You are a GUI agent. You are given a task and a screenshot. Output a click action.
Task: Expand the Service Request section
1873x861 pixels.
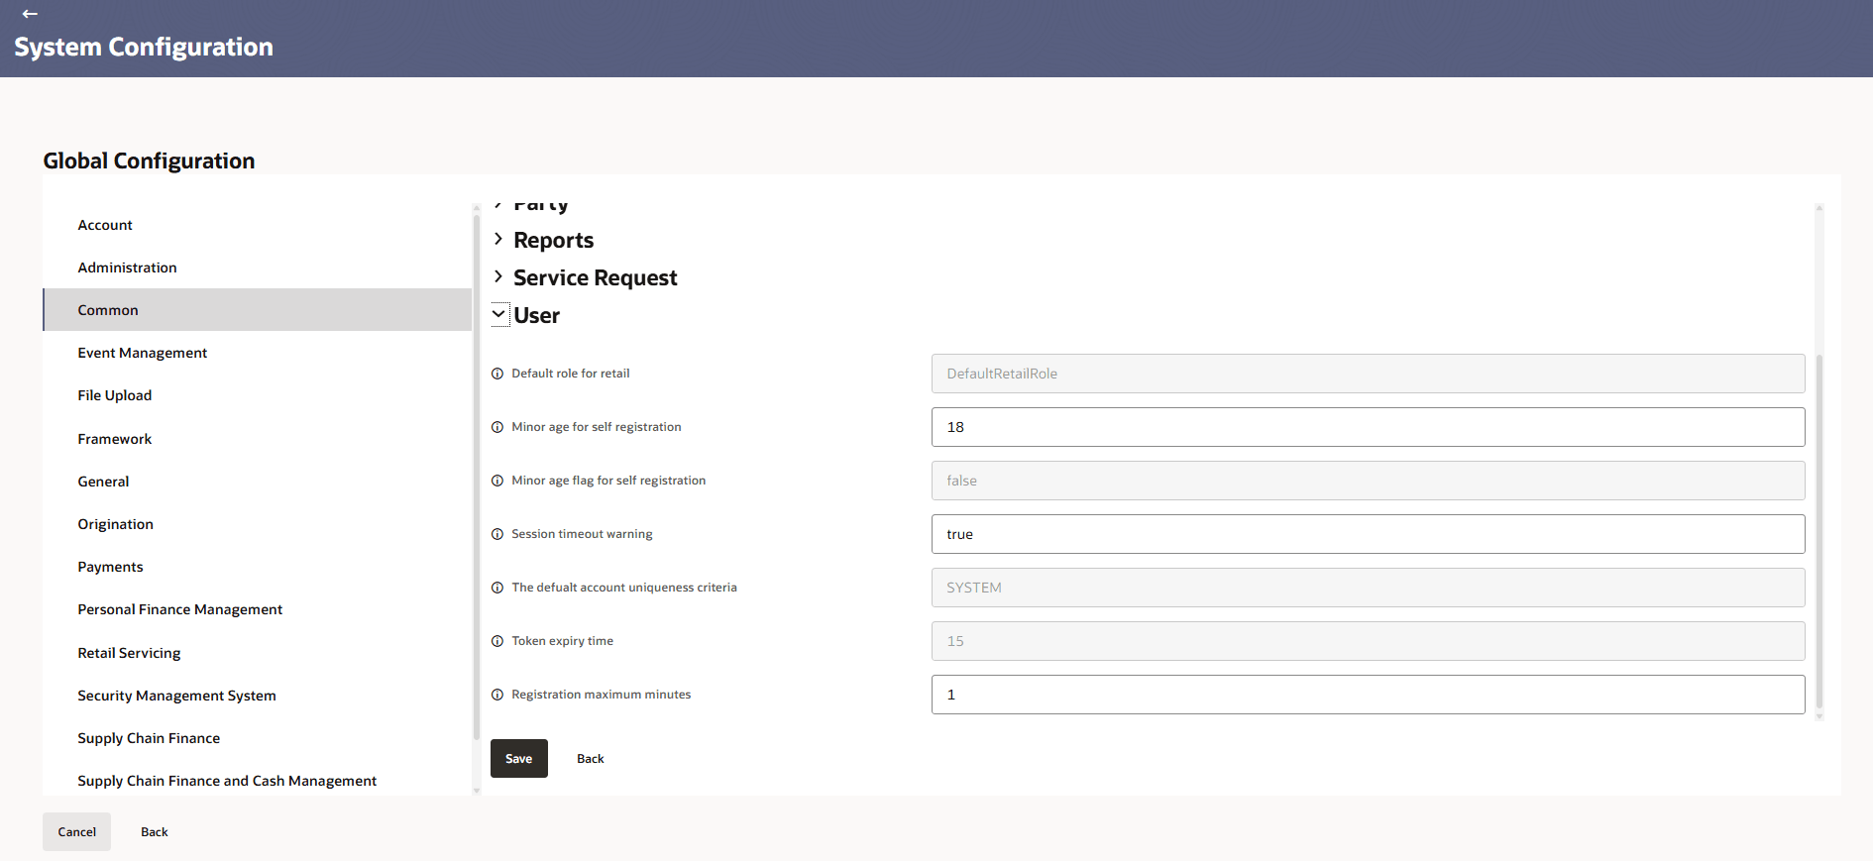[x=498, y=276]
